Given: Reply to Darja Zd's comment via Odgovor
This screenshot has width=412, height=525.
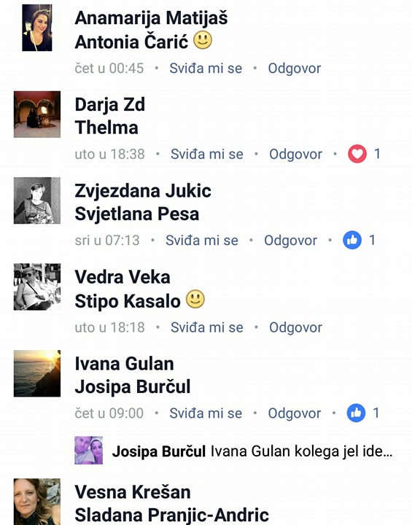Looking at the screenshot, I should tap(295, 155).
